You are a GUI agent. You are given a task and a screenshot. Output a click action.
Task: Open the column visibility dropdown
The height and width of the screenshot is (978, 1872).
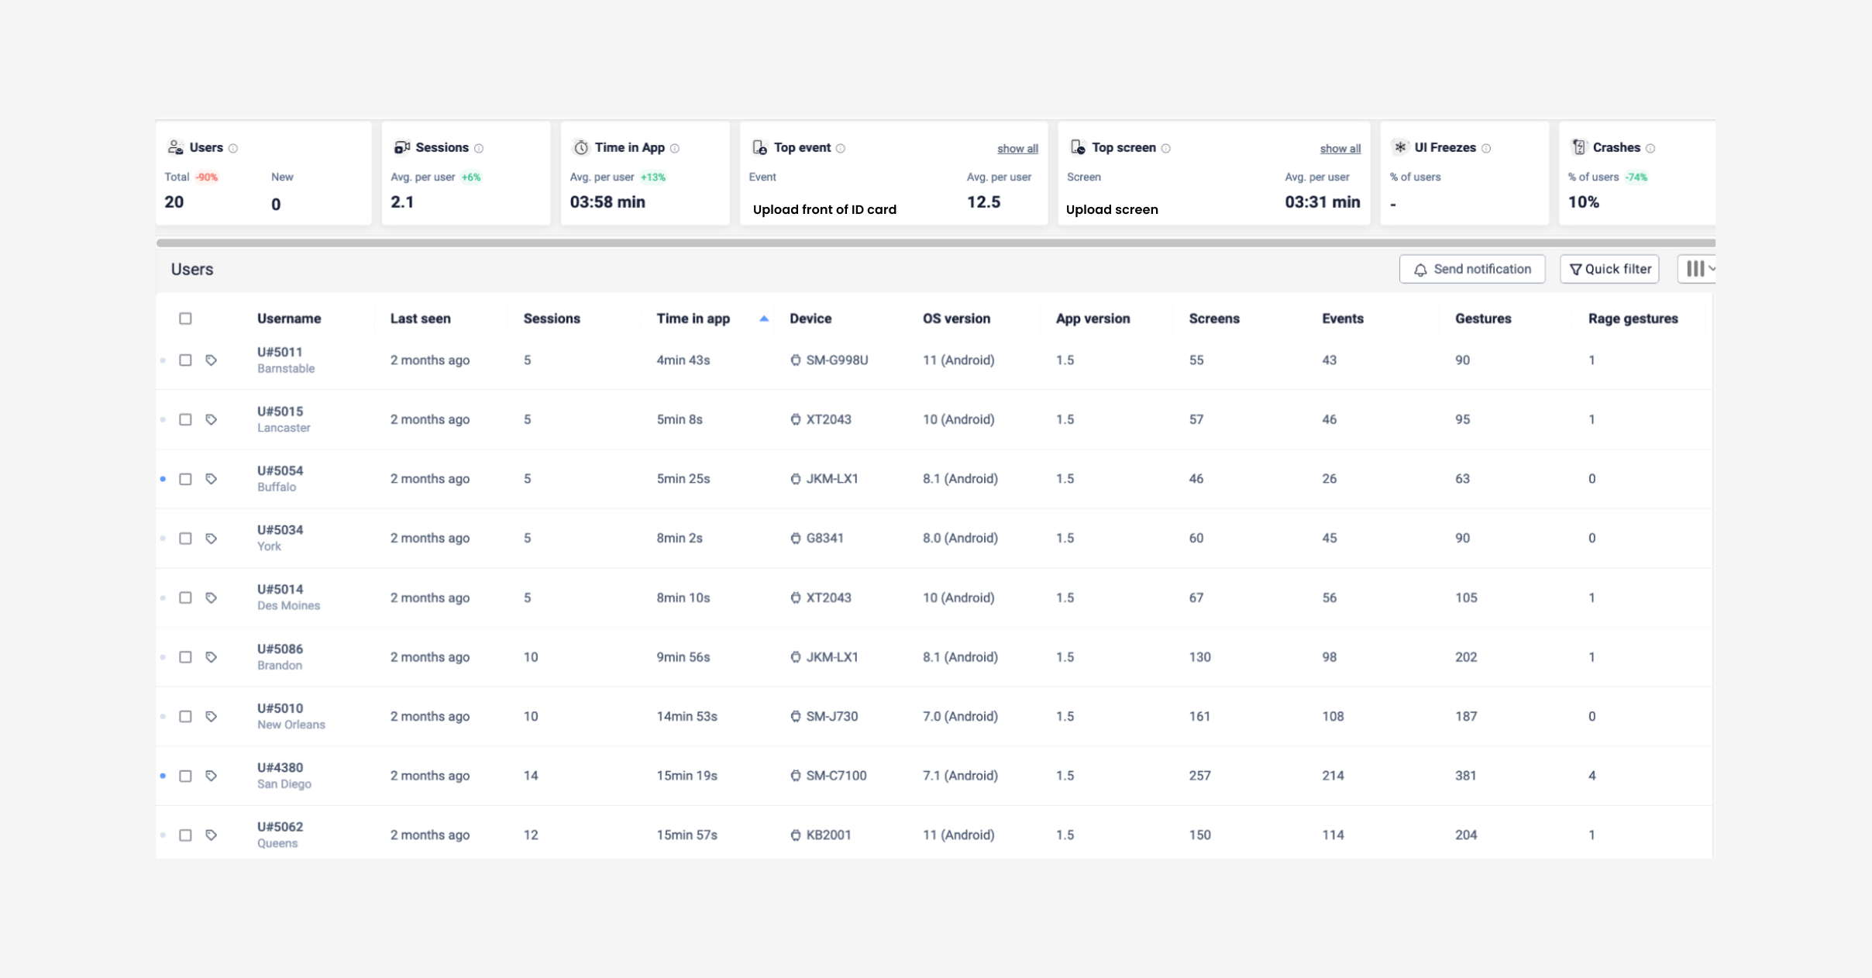coord(1697,268)
